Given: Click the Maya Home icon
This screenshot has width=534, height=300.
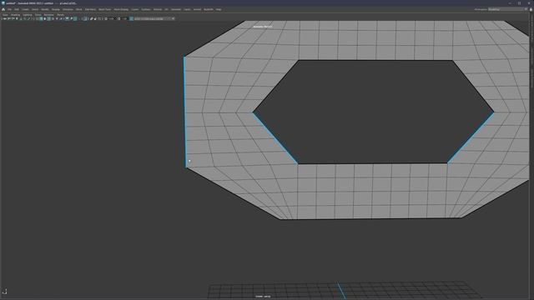Looking at the screenshot, I should 3,9.
